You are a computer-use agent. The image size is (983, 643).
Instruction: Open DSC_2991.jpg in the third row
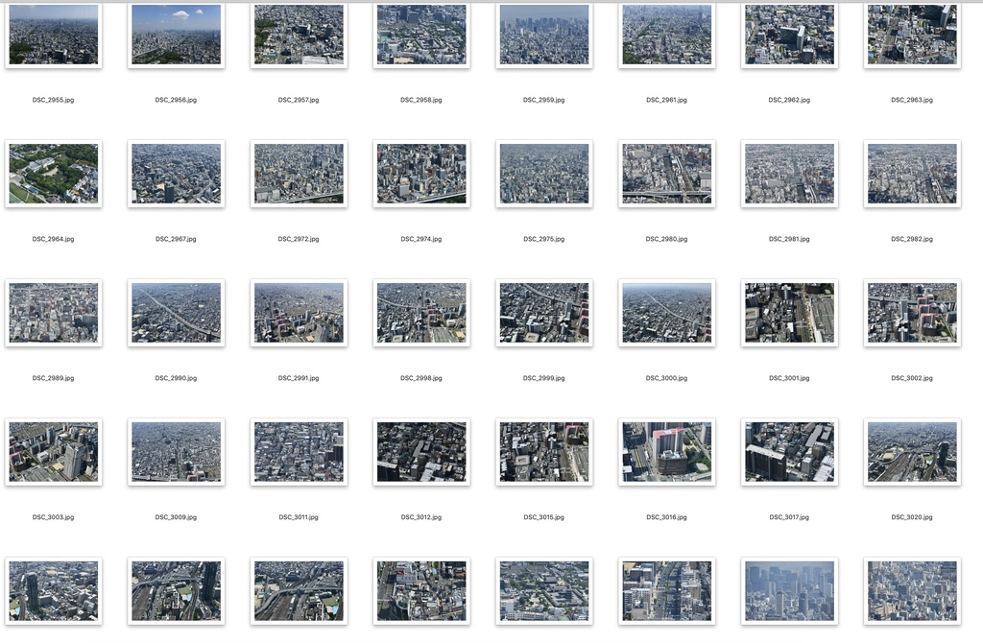pos(299,312)
